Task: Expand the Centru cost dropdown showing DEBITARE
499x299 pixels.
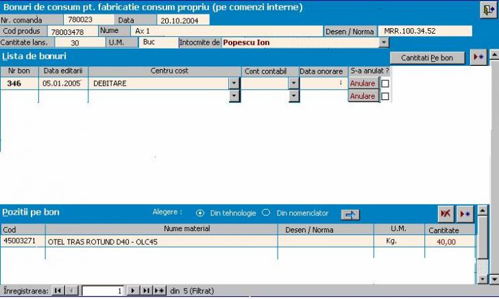Action: [x=234, y=84]
